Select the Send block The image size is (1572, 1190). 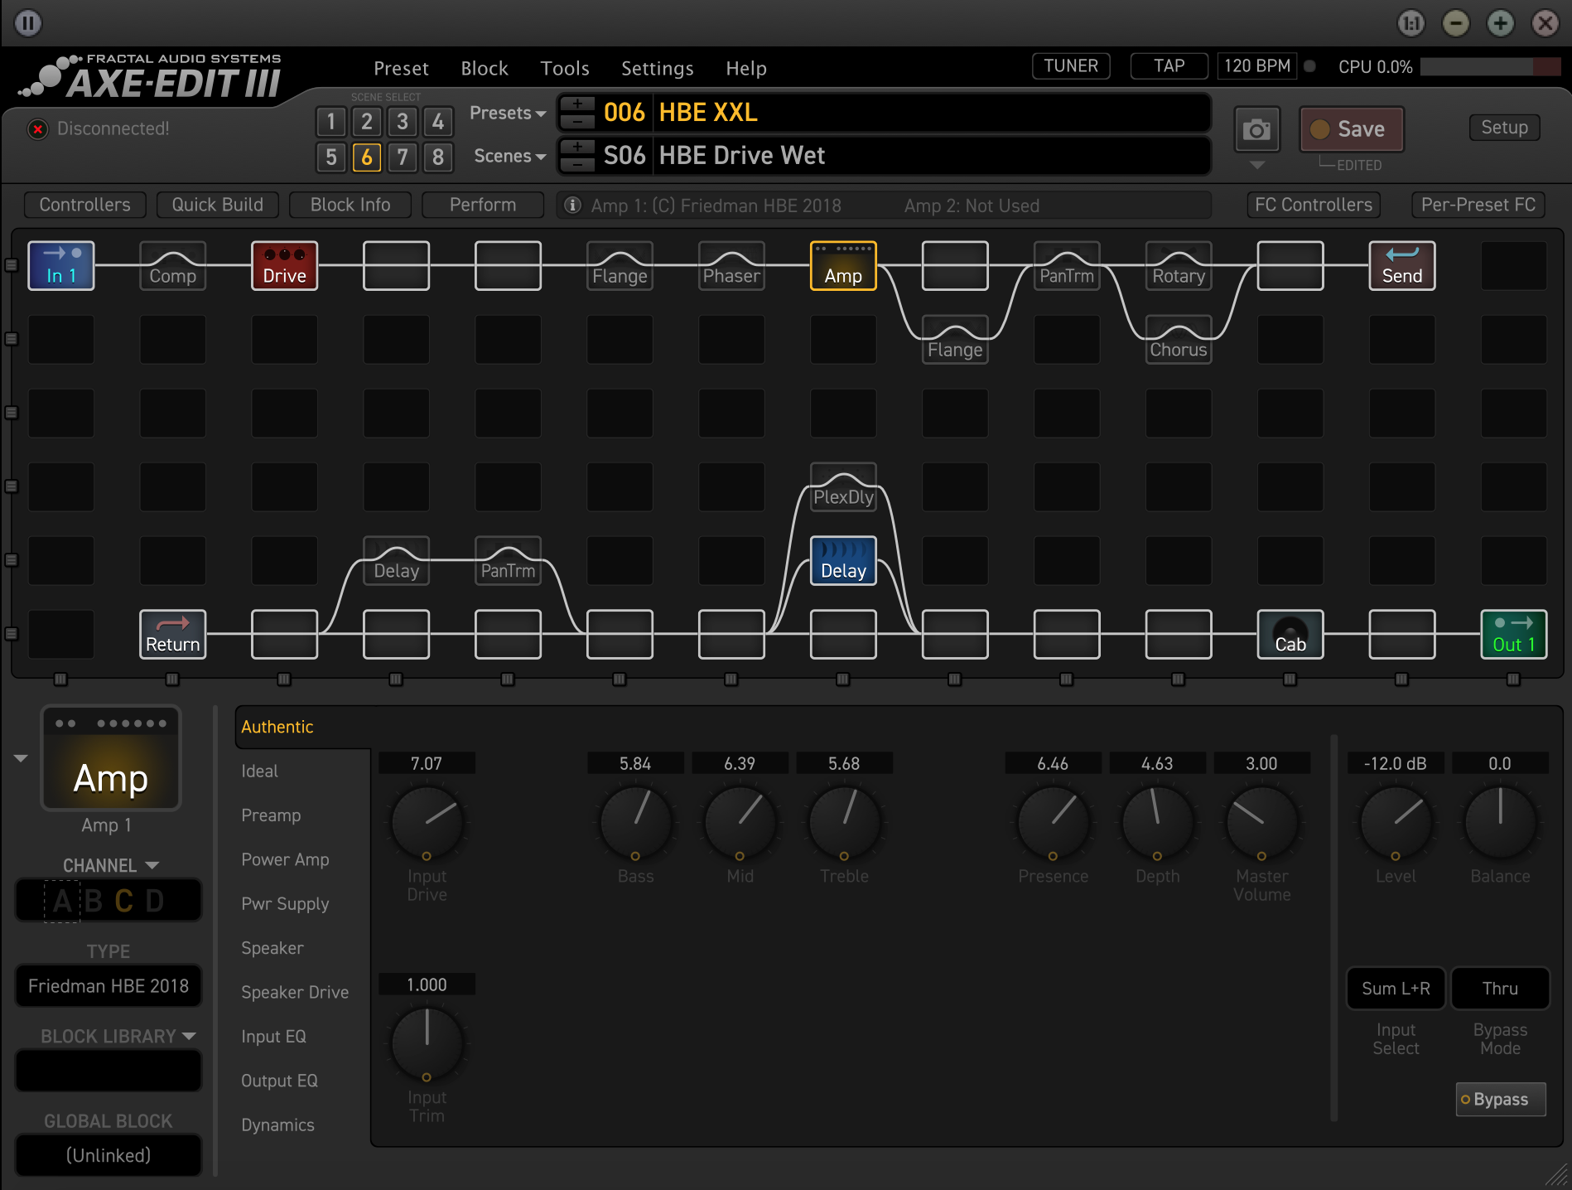click(x=1402, y=266)
